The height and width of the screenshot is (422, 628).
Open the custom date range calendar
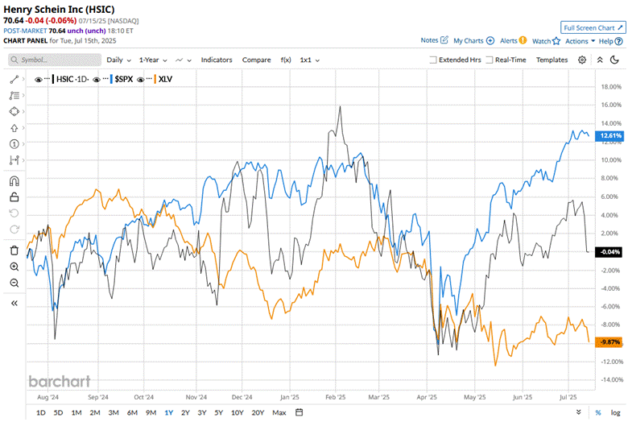pos(299,412)
